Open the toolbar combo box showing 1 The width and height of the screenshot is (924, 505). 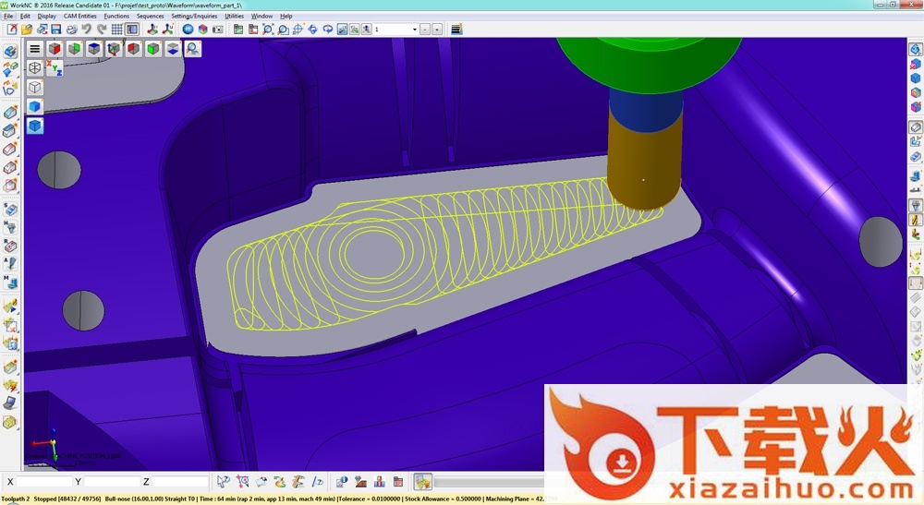[x=395, y=29]
